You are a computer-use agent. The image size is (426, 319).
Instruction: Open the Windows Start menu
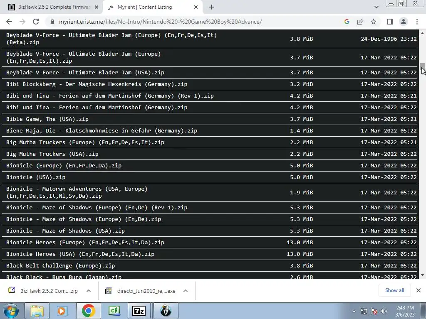point(10,311)
